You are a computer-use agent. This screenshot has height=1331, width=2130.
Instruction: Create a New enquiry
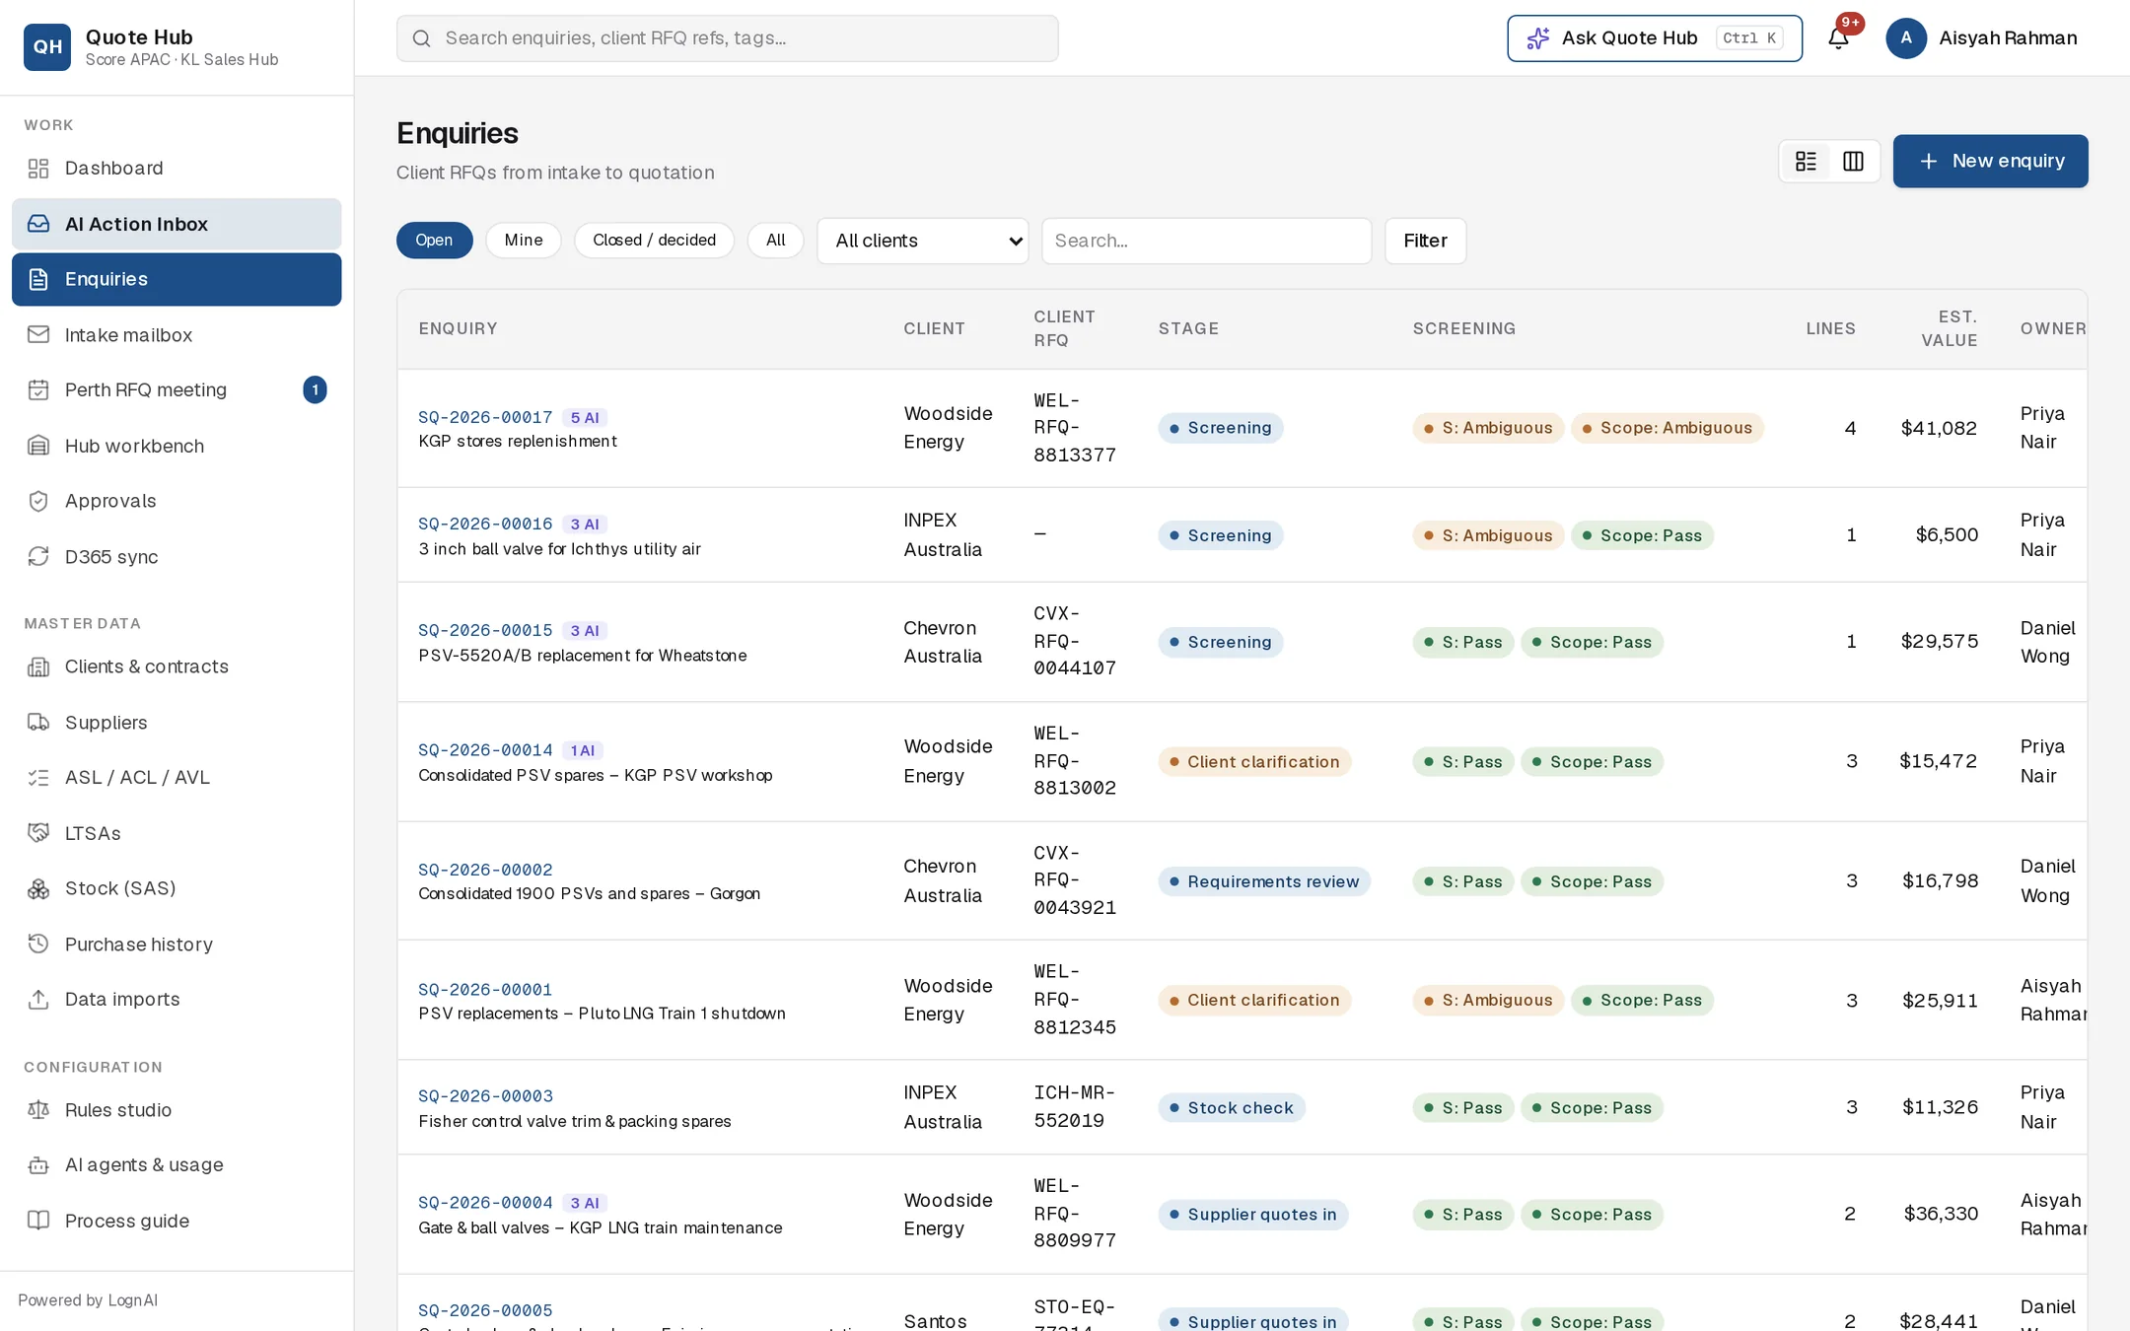pos(1990,162)
